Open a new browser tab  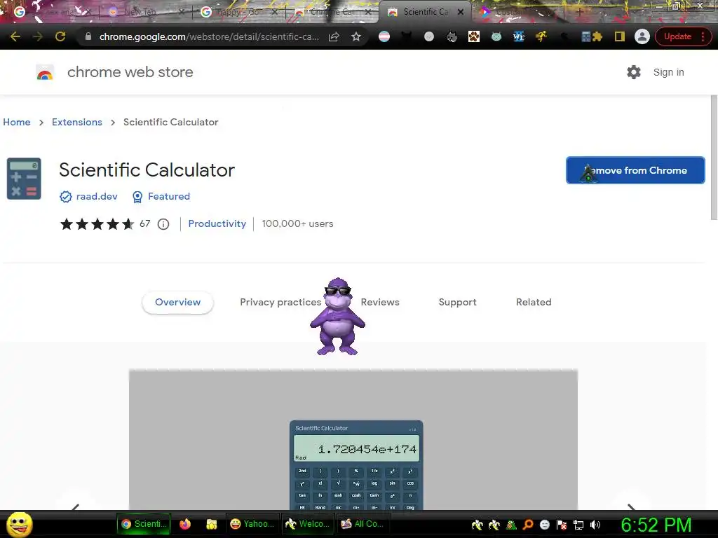579,12
